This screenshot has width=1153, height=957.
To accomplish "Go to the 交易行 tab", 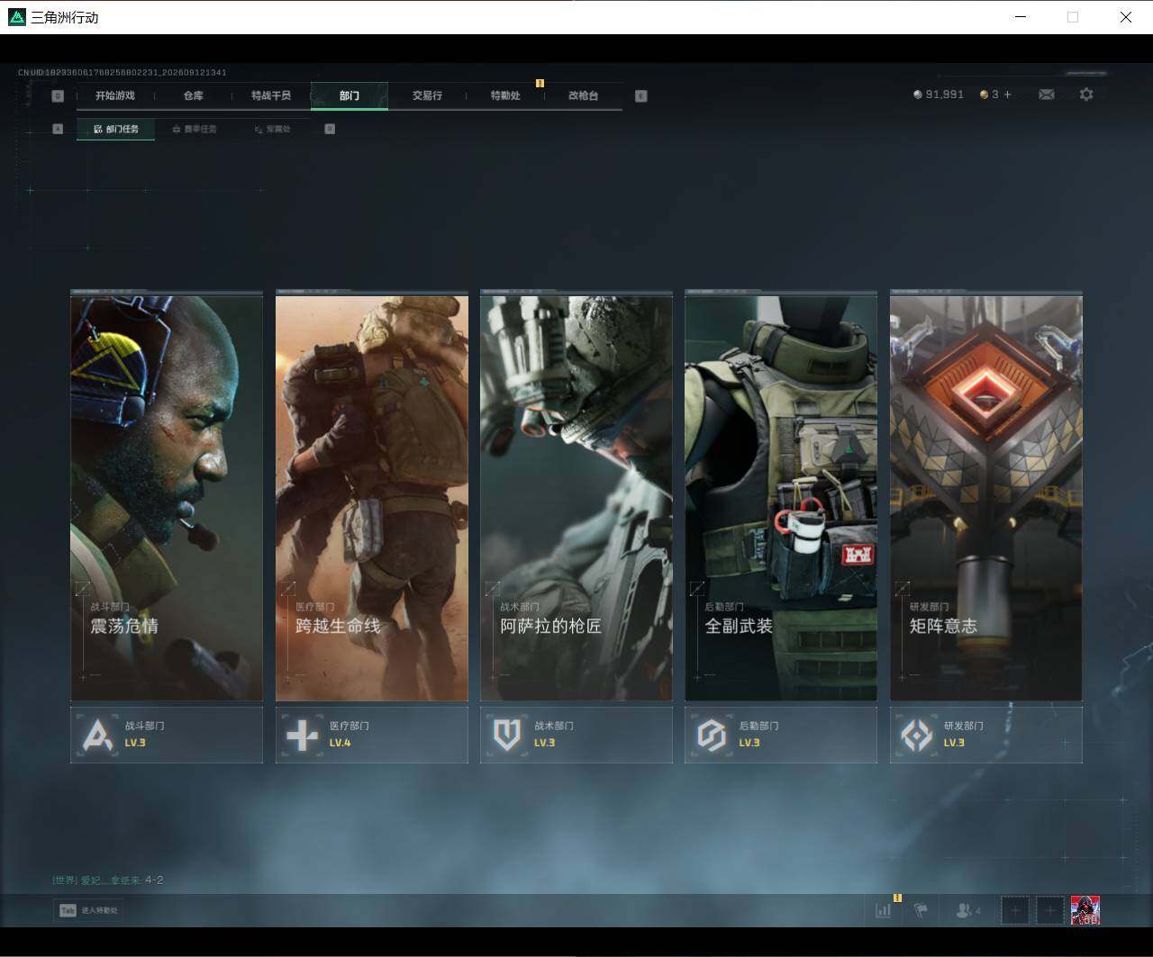I will coord(427,95).
